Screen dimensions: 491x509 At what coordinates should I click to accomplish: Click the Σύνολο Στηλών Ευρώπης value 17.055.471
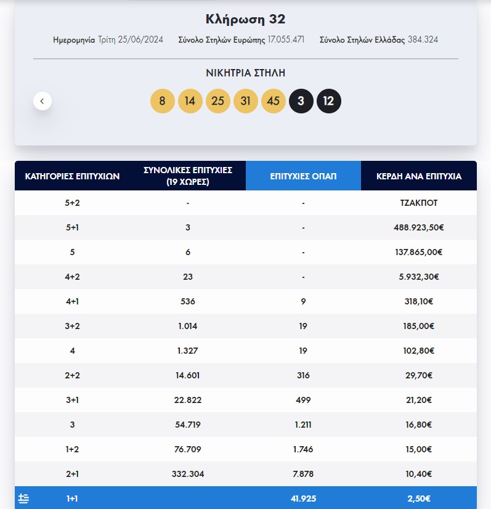(x=286, y=39)
